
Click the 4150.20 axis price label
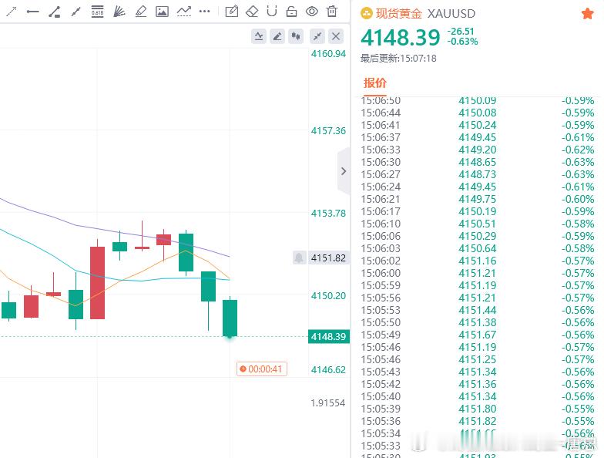click(328, 296)
